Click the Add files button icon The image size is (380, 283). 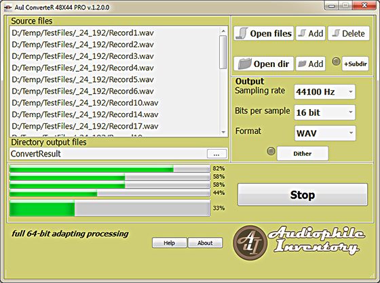coord(302,33)
